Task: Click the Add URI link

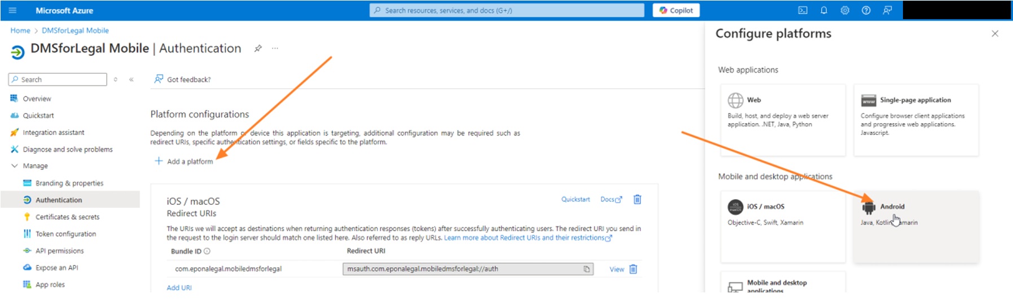Action: pos(179,288)
